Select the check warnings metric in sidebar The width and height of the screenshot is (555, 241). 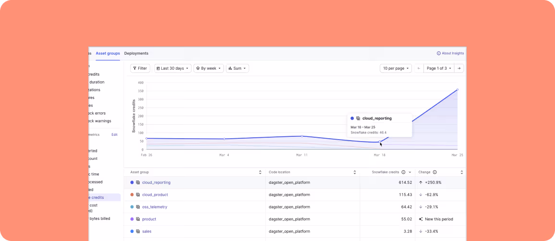tap(100, 121)
